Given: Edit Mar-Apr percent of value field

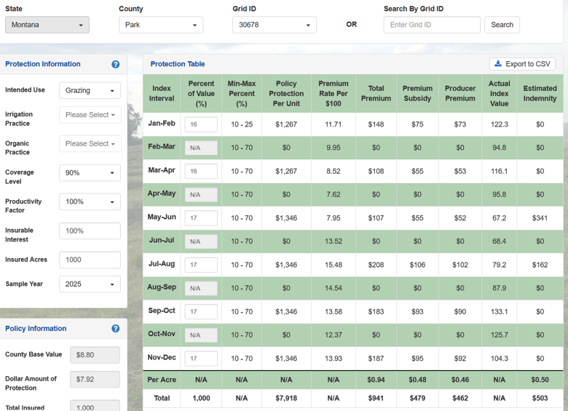Looking at the screenshot, I should coord(201,171).
